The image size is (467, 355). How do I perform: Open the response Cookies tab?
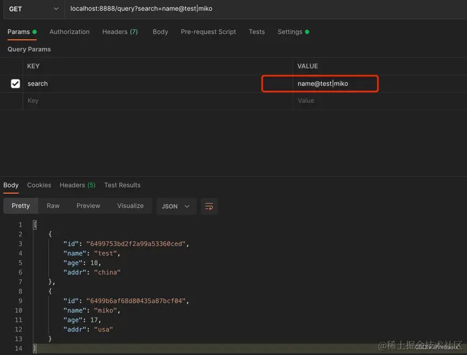[39, 185]
